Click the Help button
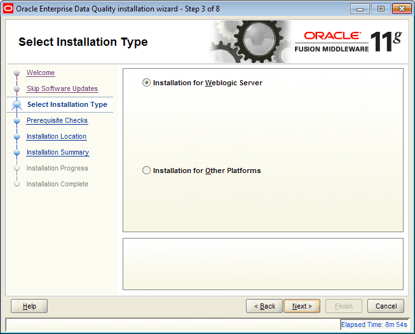Viewport: 415px width, 334px height. tap(29, 306)
